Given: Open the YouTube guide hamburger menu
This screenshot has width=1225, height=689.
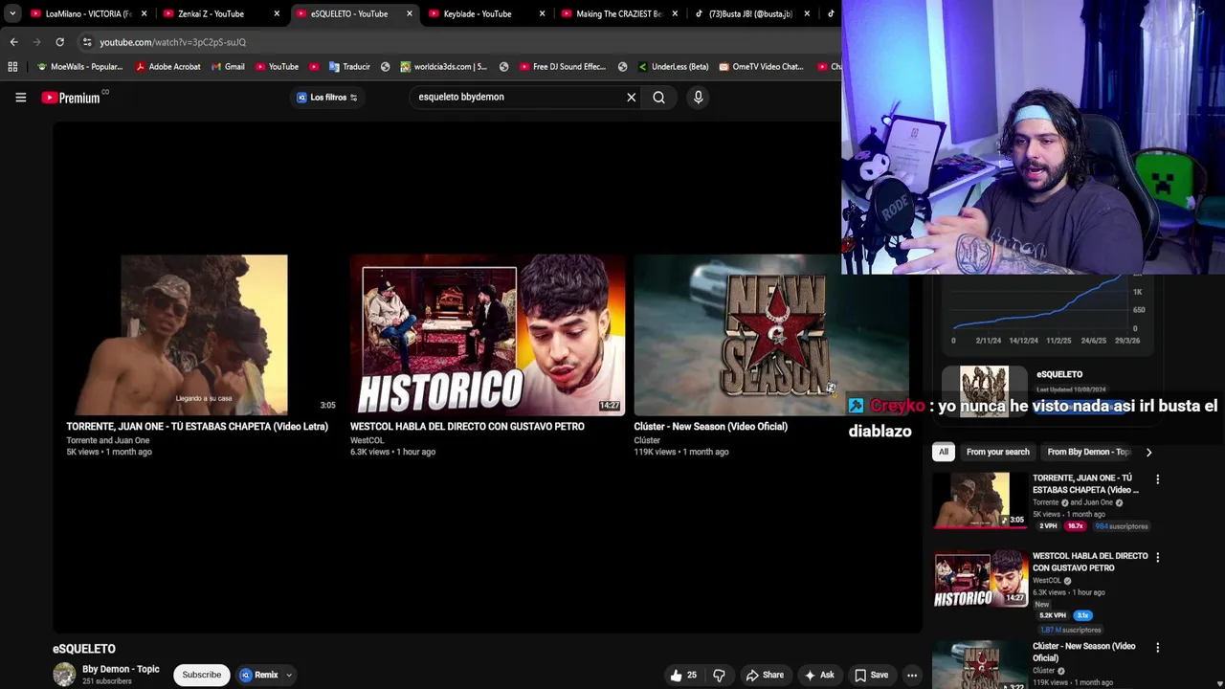Looking at the screenshot, I should [20, 97].
